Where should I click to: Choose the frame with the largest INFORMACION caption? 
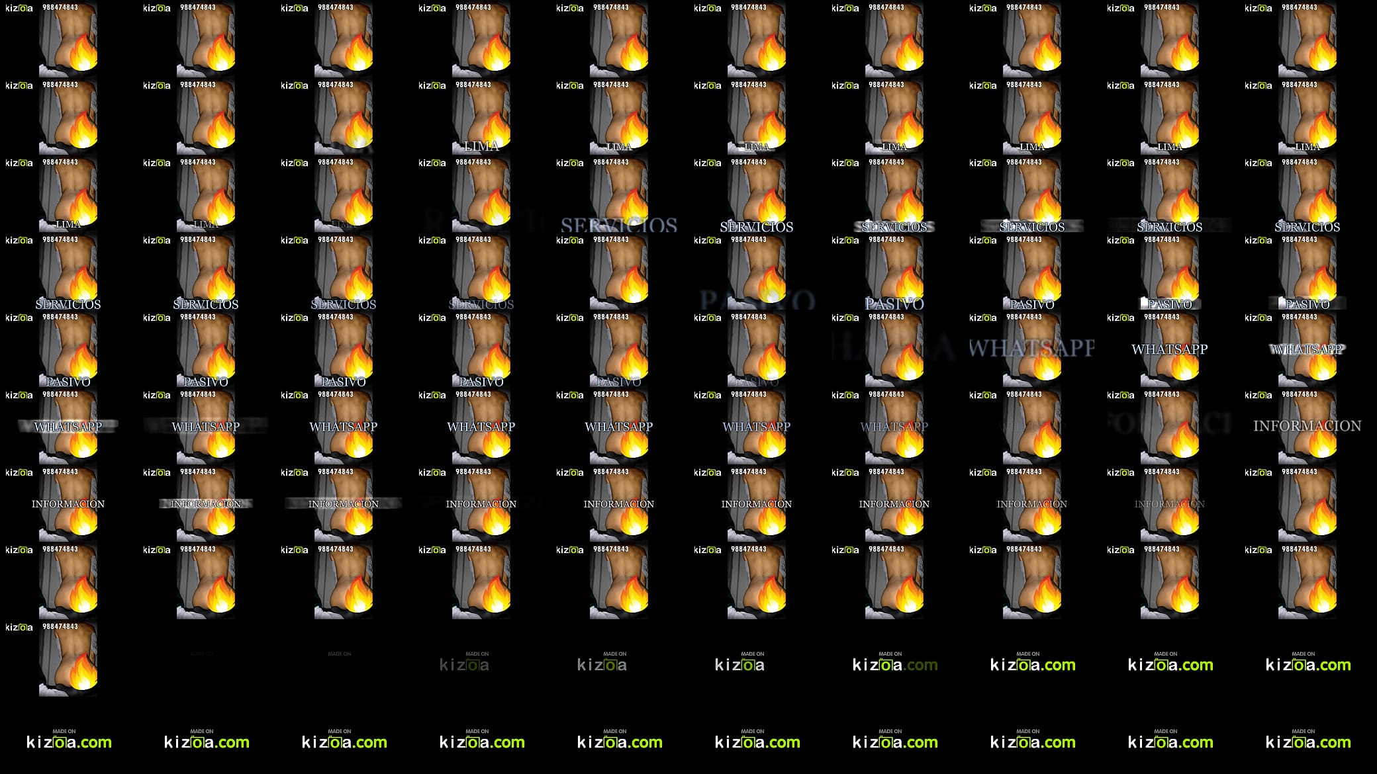pyautogui.click(x=1307, y=426)
